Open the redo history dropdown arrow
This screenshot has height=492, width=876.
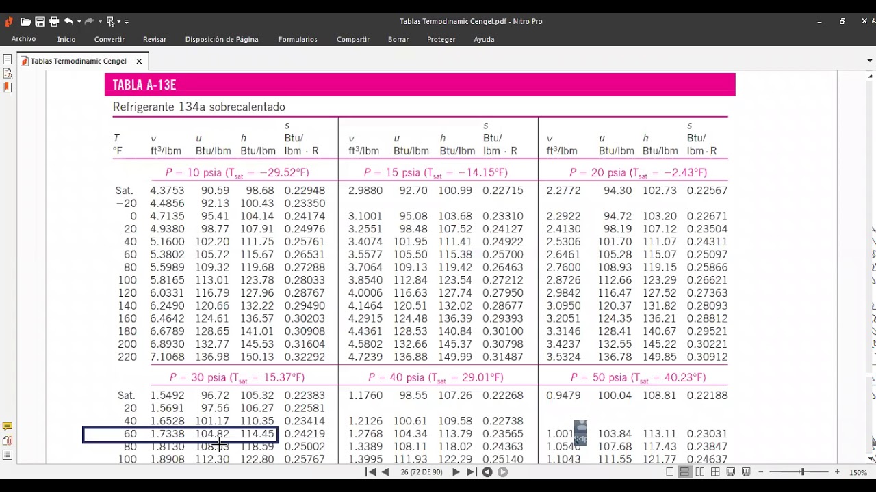click(x=100, y=22)
